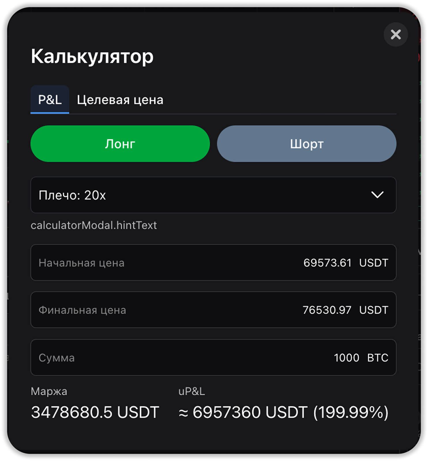Viewport: 428px width, 461px height.
Task: Click USDT unit in Начальная цена field
Action: 373,263
